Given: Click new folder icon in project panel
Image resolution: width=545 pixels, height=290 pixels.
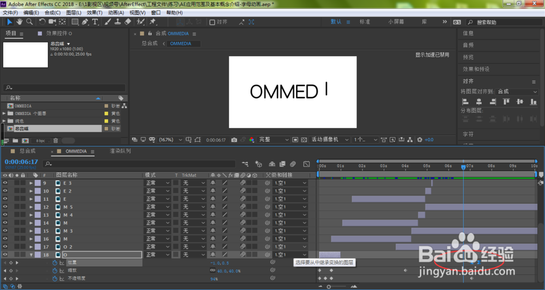Looking at the screenshot, I should coord(15,141).
